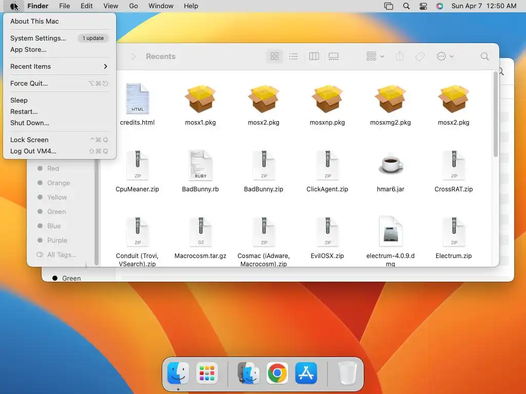Screen dimensions: 526x394
Task: Select the Macrocosm.tar.gz archive icon
Action: point(200,232)
